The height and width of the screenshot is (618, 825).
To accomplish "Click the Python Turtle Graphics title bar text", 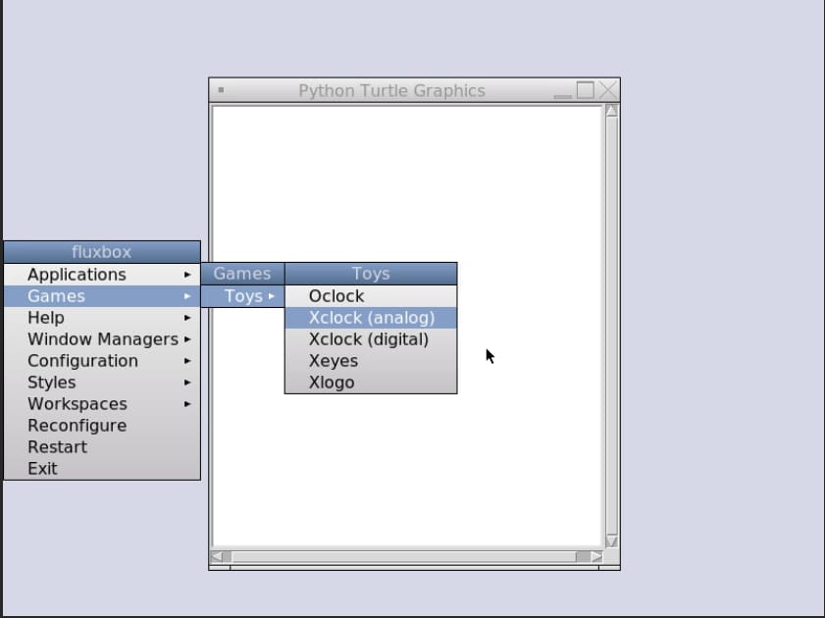I will [392, 90].
